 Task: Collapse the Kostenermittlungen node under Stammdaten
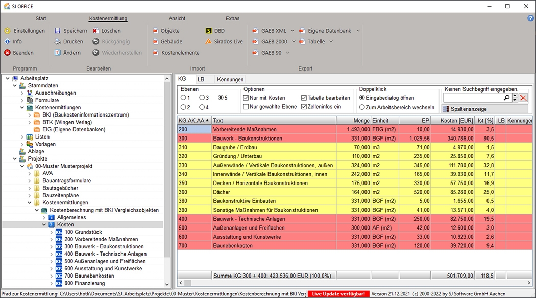point(22,108)
